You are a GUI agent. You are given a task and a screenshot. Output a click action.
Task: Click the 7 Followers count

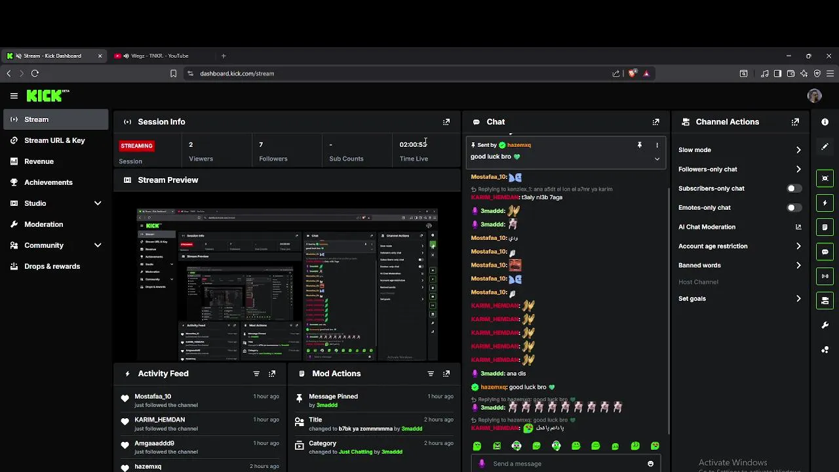261,144
